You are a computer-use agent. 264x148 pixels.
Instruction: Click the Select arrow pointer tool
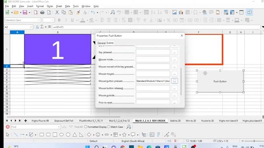click(7, 134)
